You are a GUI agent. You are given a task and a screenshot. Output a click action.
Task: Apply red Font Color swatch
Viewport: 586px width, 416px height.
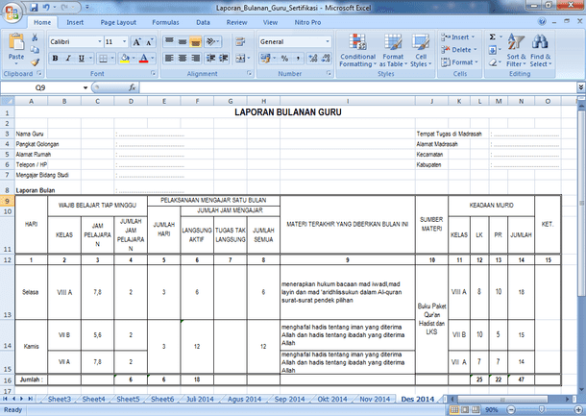pyautogui.click(x=144, y=59)
